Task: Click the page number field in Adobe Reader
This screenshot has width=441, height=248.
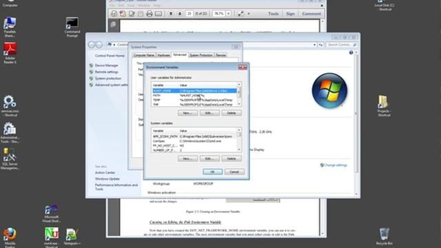Action: (189, 14)
